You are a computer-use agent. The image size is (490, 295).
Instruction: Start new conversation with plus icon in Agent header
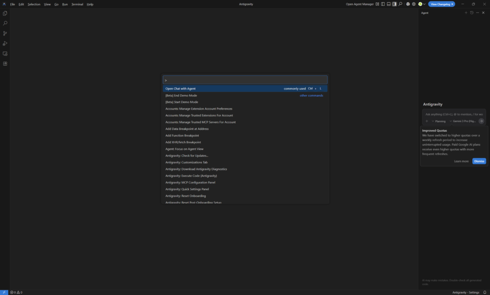pos(466,13)
